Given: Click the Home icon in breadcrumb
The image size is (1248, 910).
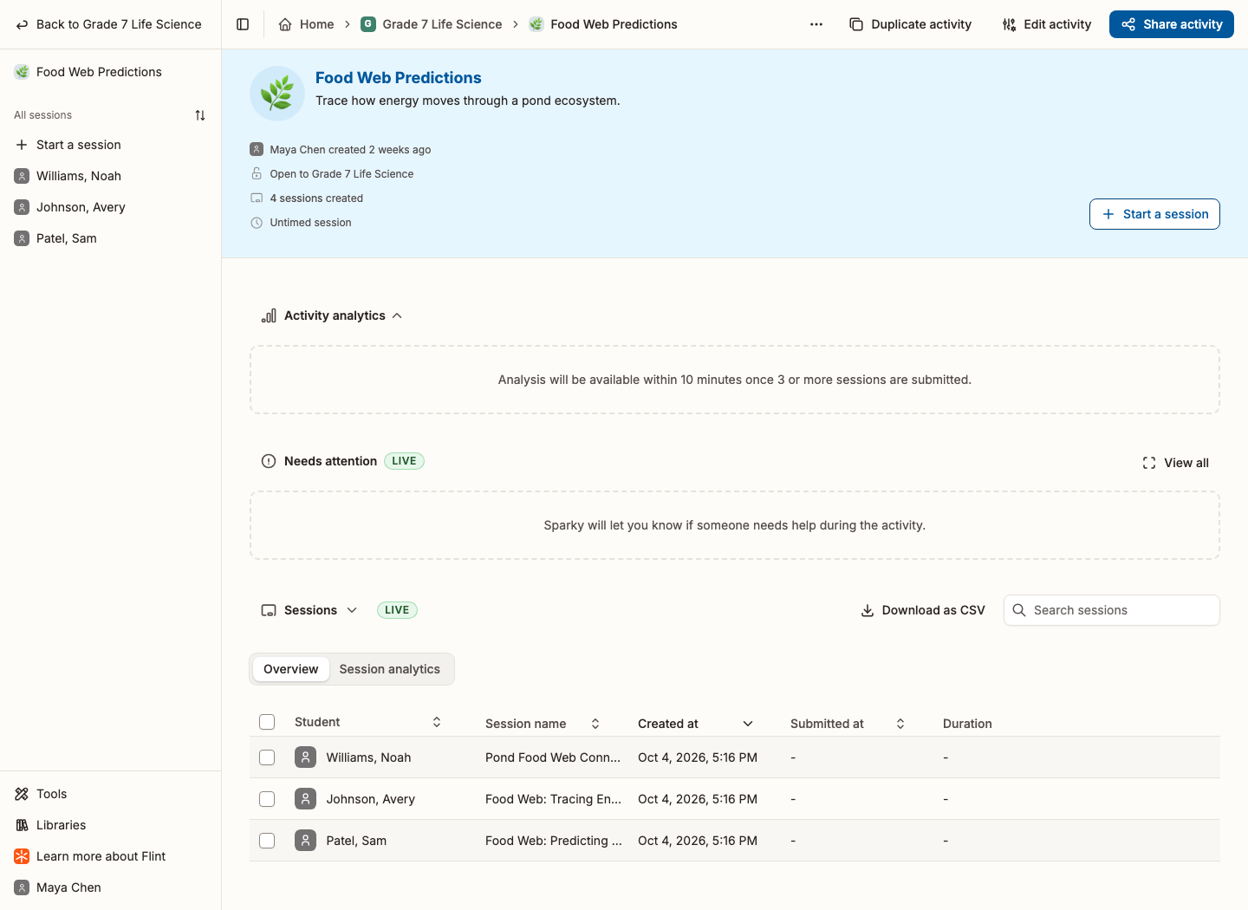Looking at the screenshot, I should click(x=285, y=24).
